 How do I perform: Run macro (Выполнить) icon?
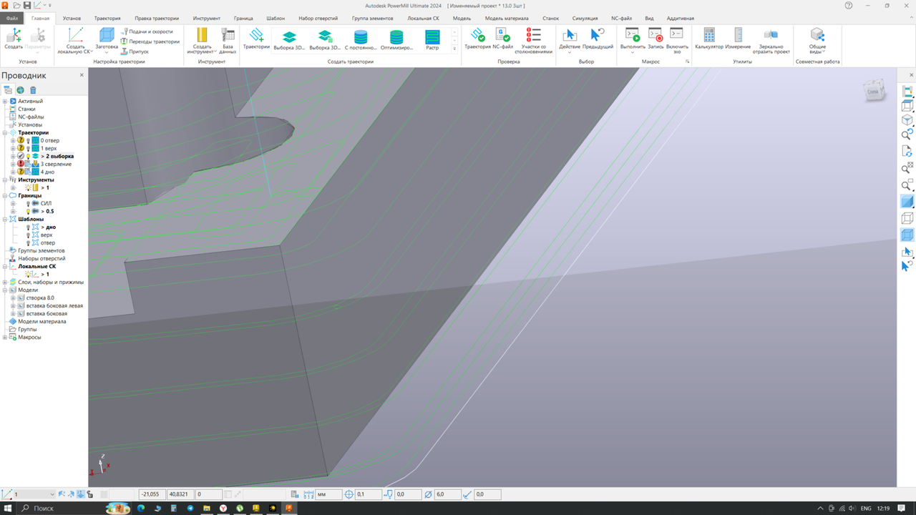[x=633, y=39]
